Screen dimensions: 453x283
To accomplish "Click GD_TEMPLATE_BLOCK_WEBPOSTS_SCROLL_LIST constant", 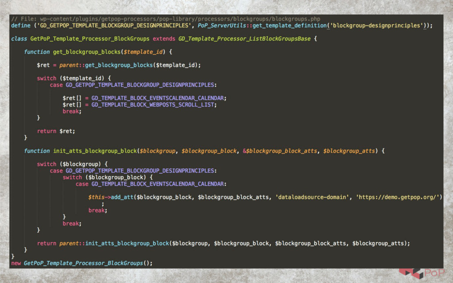I will click(x=153, y=105).
